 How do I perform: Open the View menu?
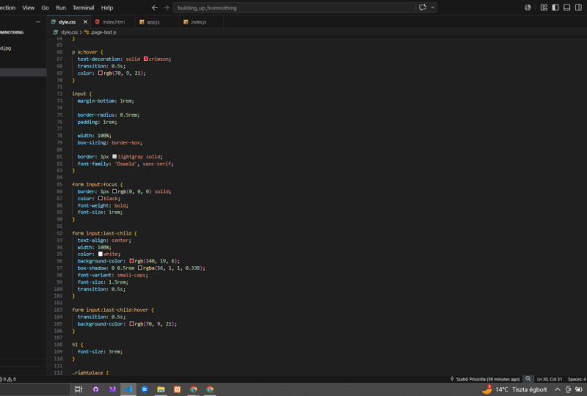pos(28,7)
